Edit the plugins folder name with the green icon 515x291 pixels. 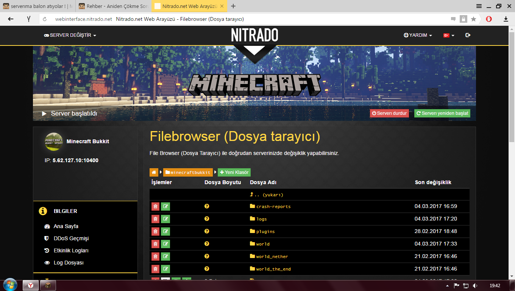(165, 232)
